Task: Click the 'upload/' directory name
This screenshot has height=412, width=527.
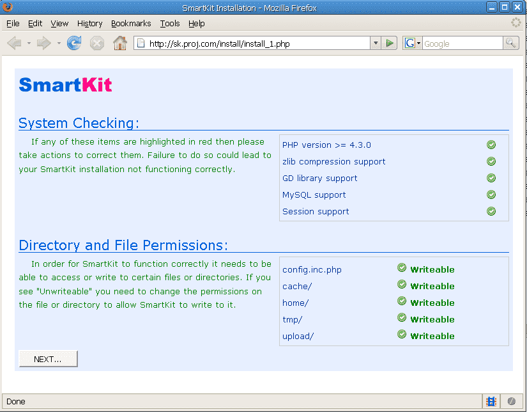Action: [298, 336]
